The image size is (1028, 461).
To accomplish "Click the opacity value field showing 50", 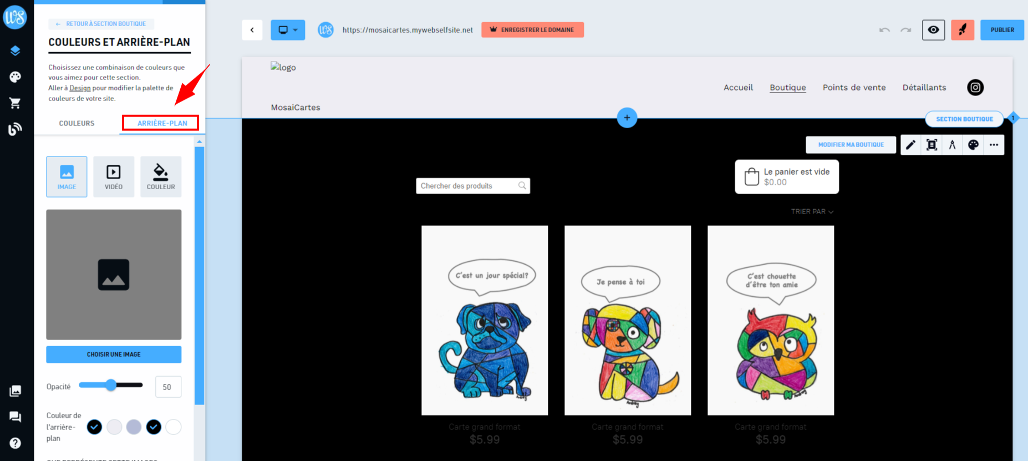I will 168,387.
